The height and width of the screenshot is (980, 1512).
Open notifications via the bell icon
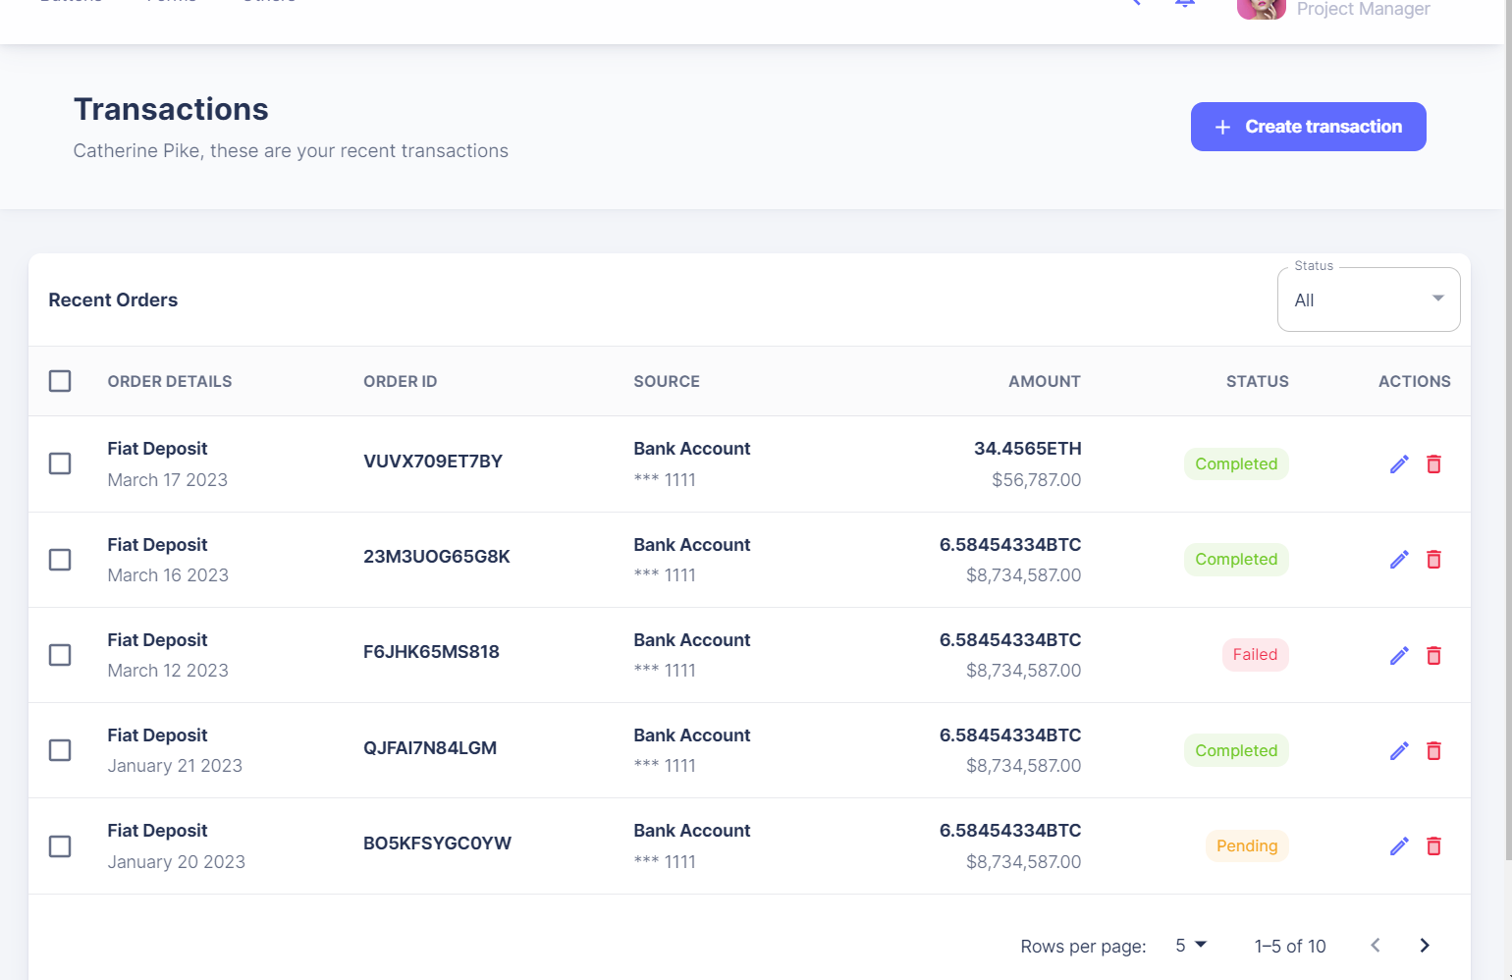point(1184,2)
